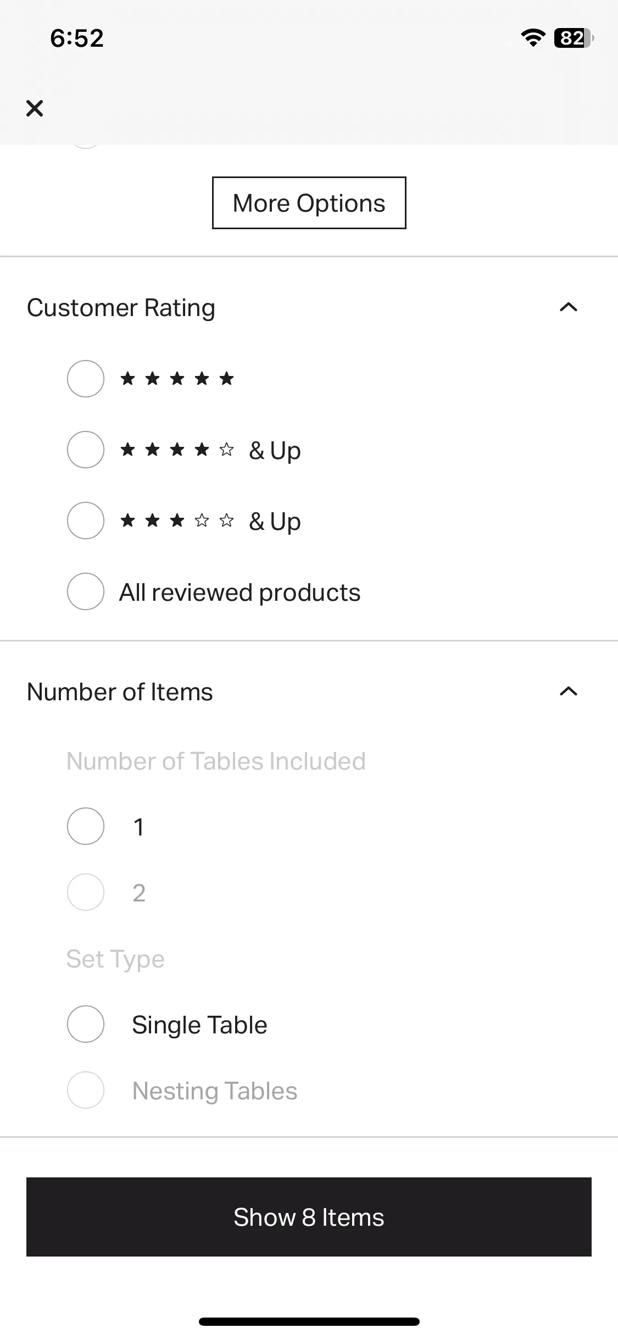Tap the five filled stars icons
Viewport: 618px width, 1339px height.
[177, 379]
